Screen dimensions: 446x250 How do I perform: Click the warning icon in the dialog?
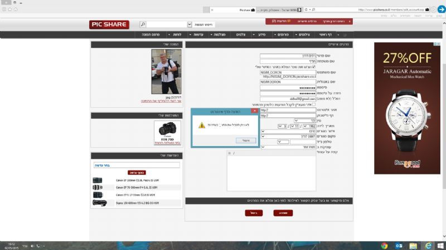tap(201, 126)
